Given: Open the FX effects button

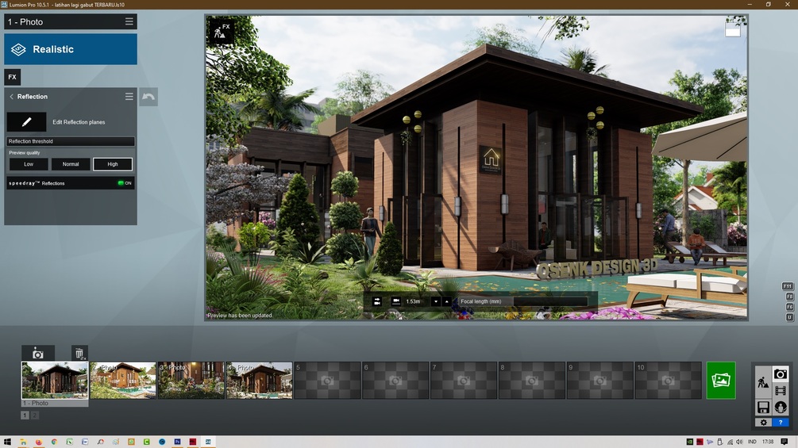Looking at the screenshot, I should pos(12,77).
